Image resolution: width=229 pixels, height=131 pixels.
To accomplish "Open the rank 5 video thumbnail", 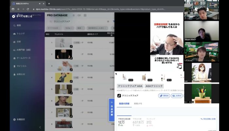I will [63, 89].
